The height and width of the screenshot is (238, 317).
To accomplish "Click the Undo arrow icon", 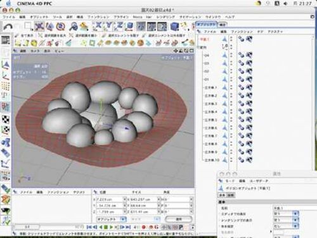I will [8, 27].
